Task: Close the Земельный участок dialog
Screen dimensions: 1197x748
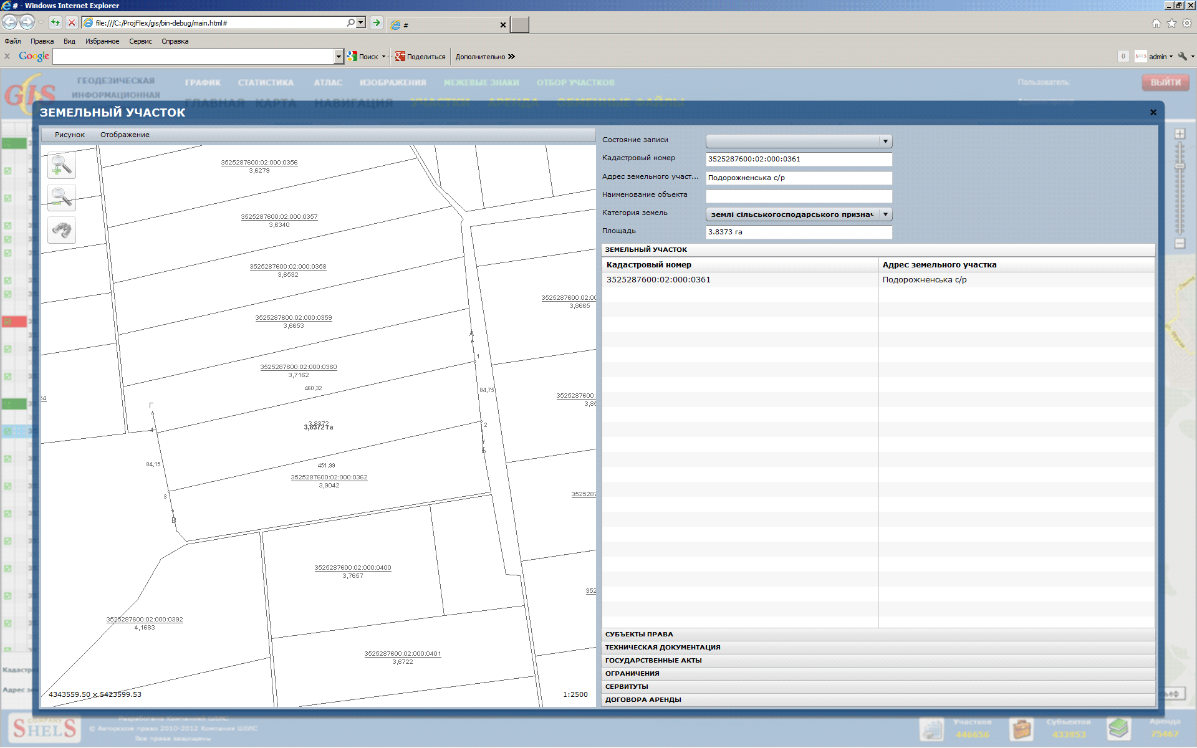Action: 1153,112
